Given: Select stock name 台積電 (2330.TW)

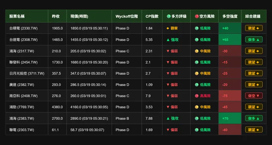Looking at the screenshot, I should tap(24, 28).
